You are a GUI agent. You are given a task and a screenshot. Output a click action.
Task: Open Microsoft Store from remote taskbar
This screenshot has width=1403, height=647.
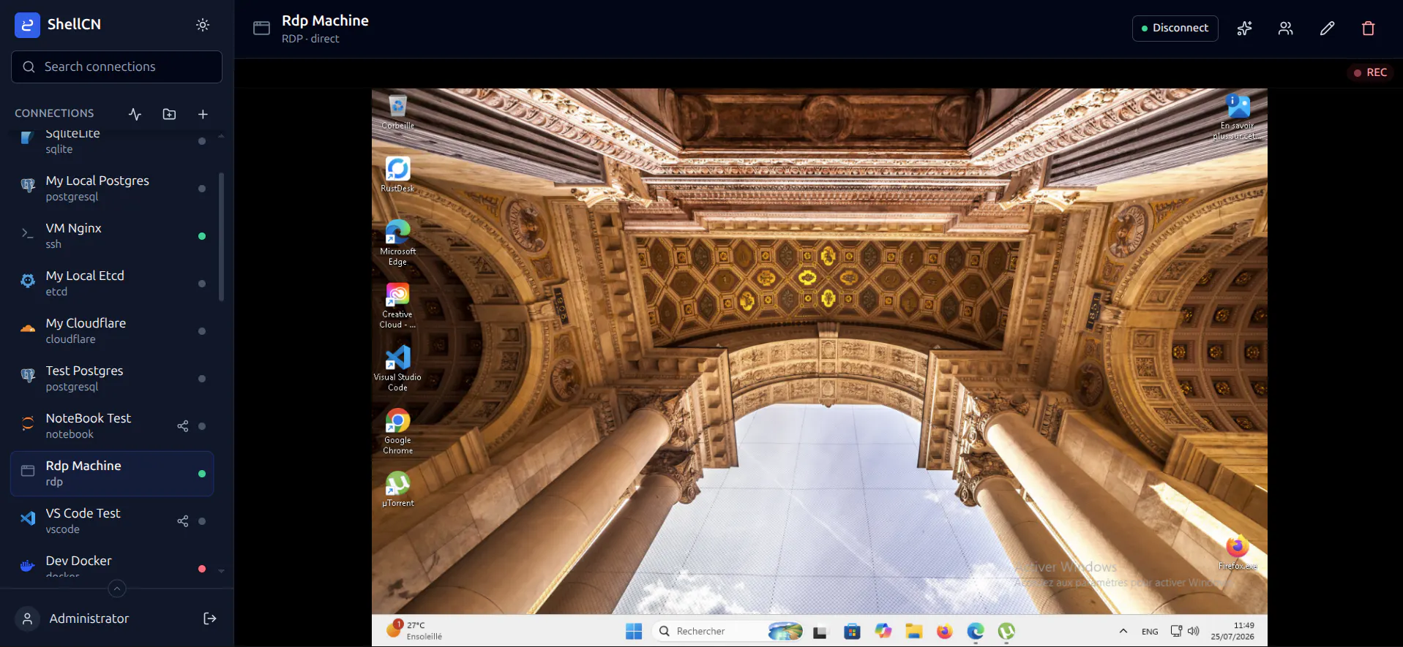coord(852,632)
